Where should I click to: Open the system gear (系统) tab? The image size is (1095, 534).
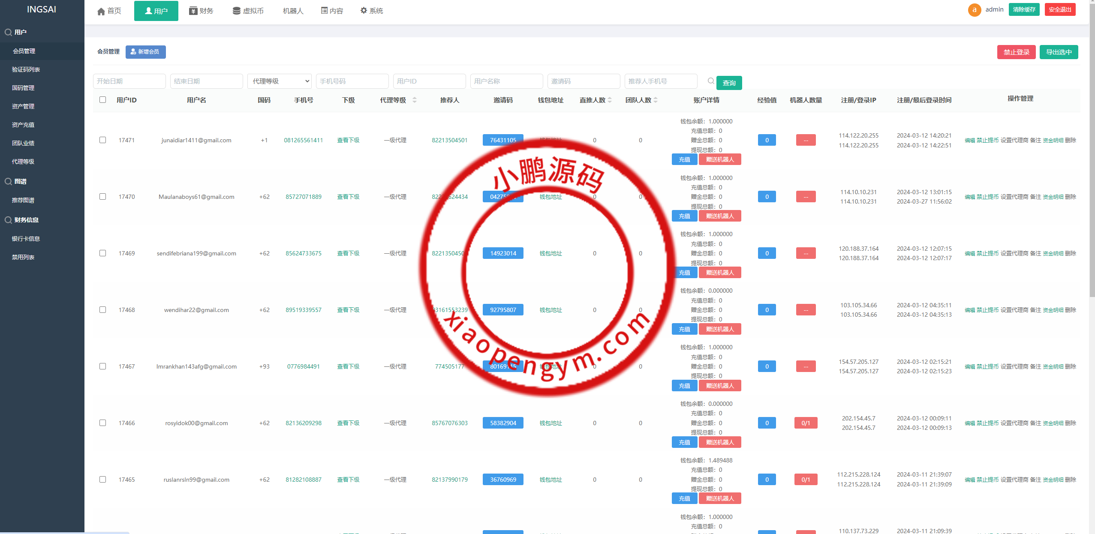tap(364, 10)
